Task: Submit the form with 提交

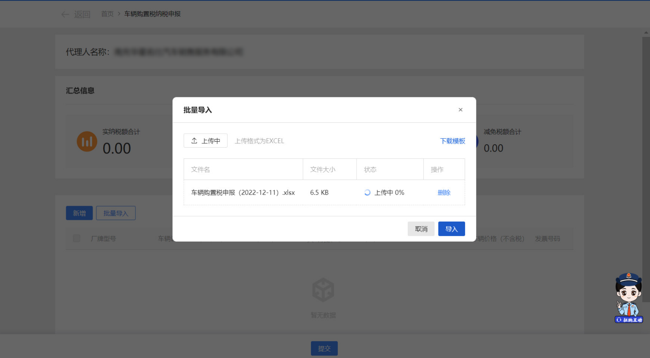Action: tap(324, 349)
